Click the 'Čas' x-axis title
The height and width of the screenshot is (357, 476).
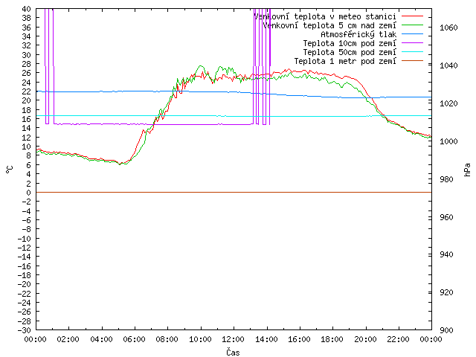coord(233,352)
